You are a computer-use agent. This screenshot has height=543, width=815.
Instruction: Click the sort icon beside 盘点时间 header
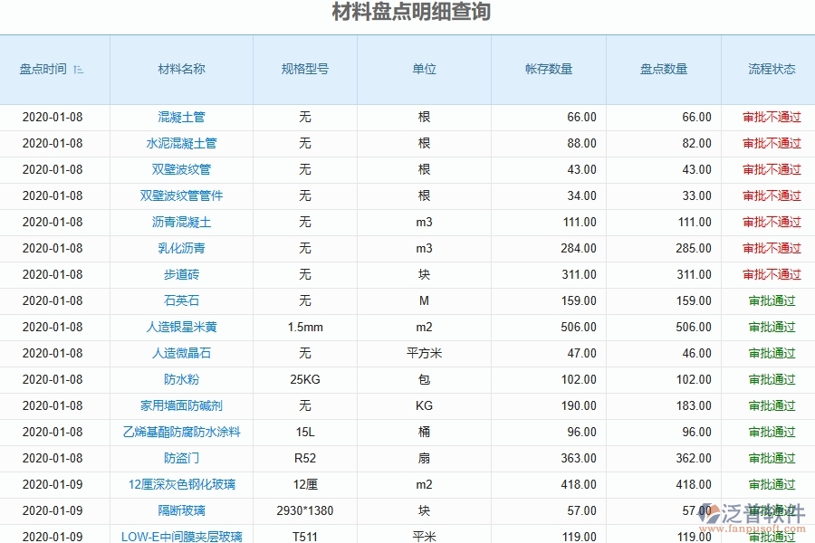click(79, 68)
